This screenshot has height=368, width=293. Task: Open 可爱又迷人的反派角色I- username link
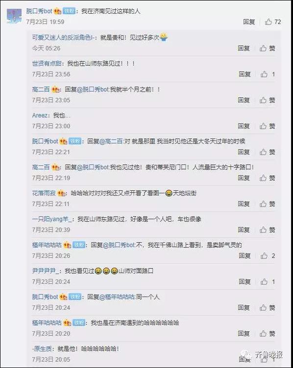[64, 37]
